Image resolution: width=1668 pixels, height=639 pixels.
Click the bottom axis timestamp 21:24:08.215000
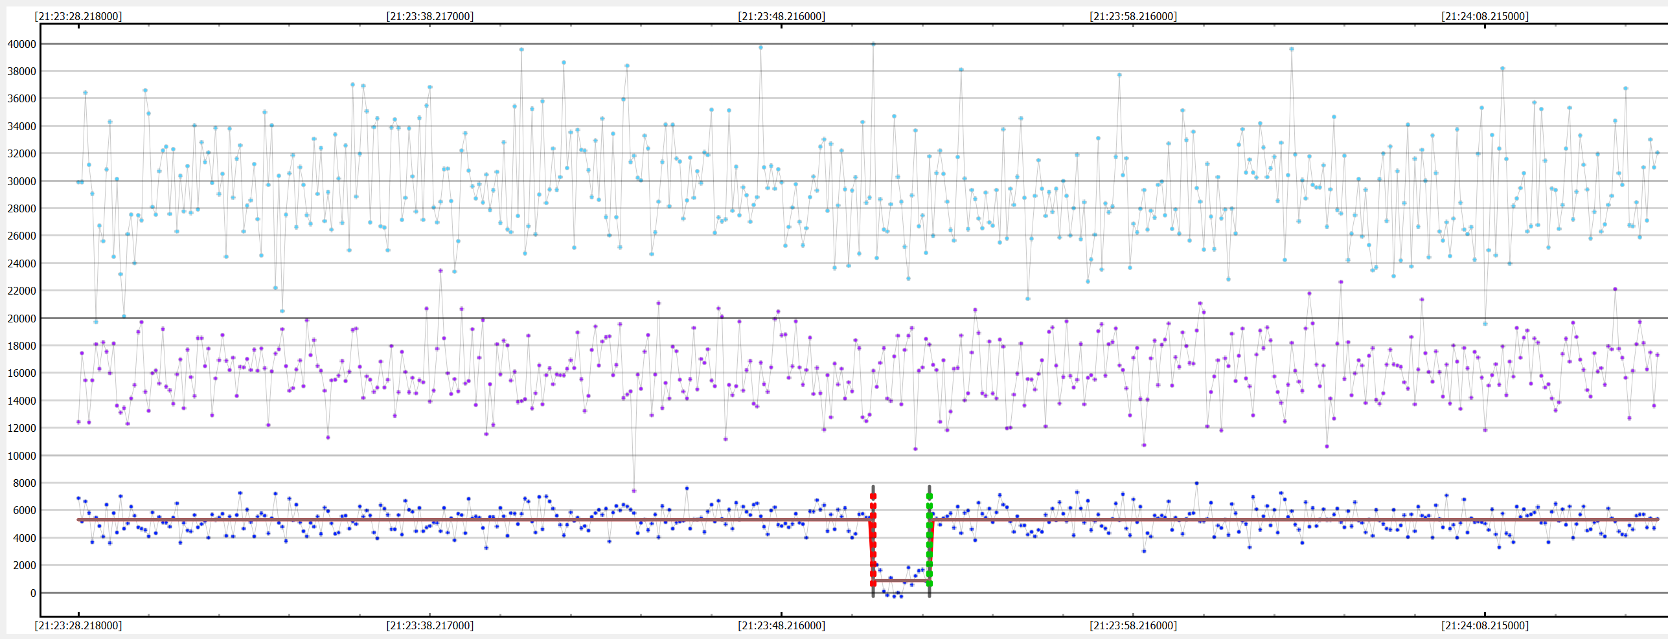[1485, 625]
